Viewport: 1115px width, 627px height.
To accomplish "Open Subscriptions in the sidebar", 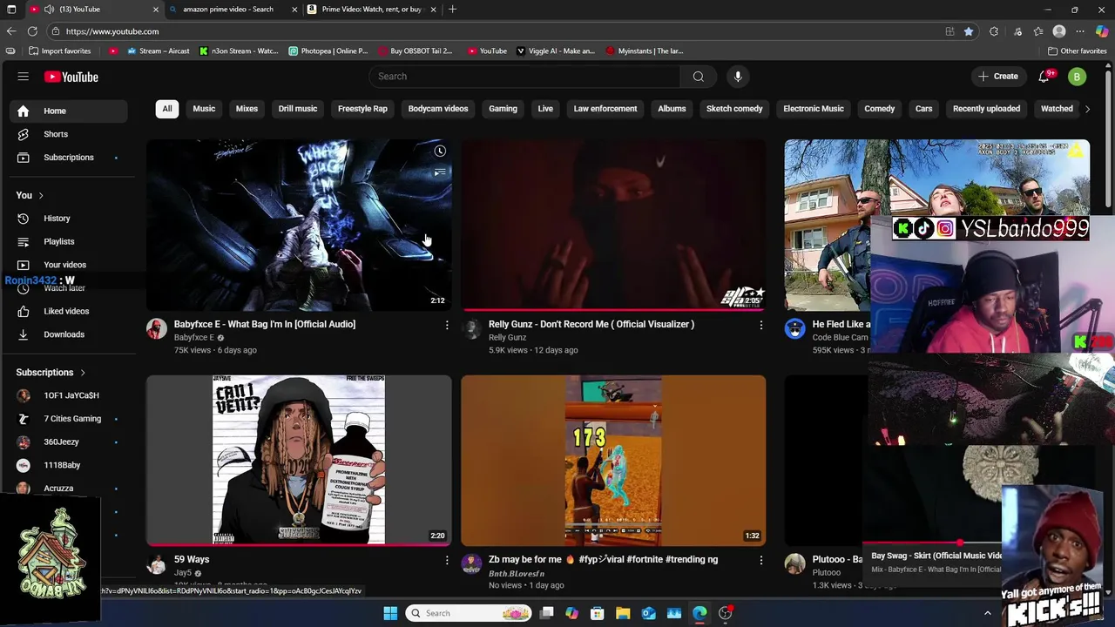I will click(68, 158).
